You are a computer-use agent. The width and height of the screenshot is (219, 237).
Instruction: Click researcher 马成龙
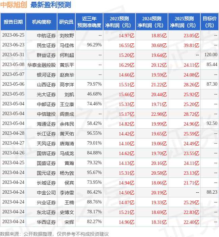click(x=67, y=154)
